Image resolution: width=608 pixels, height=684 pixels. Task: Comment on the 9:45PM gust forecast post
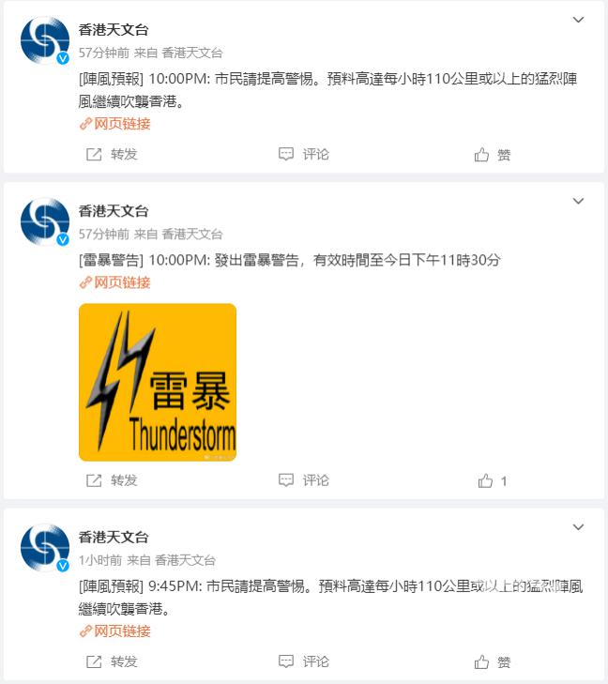click(x=304, y=661)
